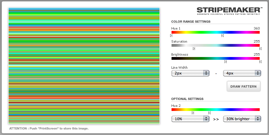Click the Saturation gradient bar

(216, 45)
